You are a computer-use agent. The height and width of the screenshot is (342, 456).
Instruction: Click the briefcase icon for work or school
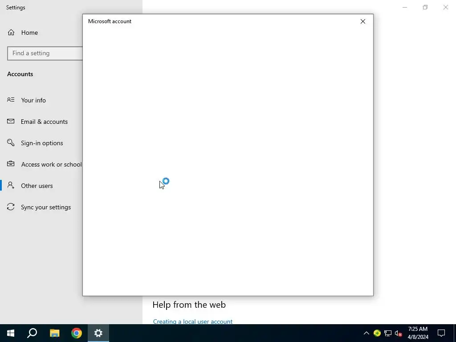point(11,164)
